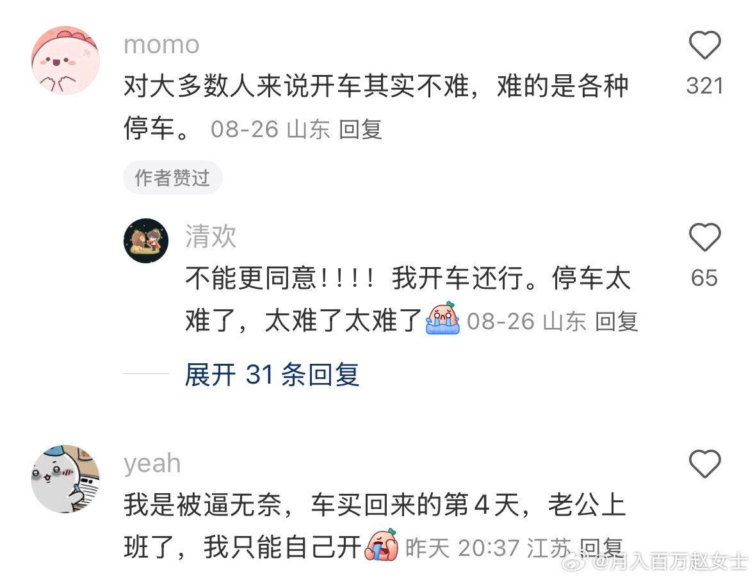Like momo's comment with the heart icon
Viewport: 755px width, 579px height.
704,45
